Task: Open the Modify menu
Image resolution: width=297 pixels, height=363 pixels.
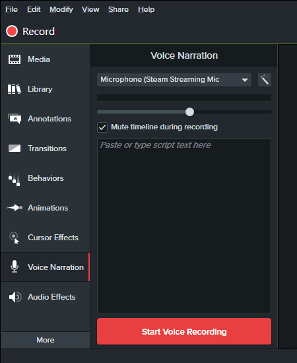Action: click(x=61, y=9)
